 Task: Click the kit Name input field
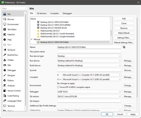(89, 47)
